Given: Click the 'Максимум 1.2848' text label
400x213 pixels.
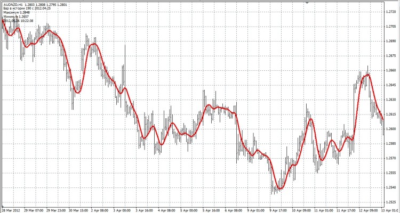Looking at the screenshot, I should [17, 13].
